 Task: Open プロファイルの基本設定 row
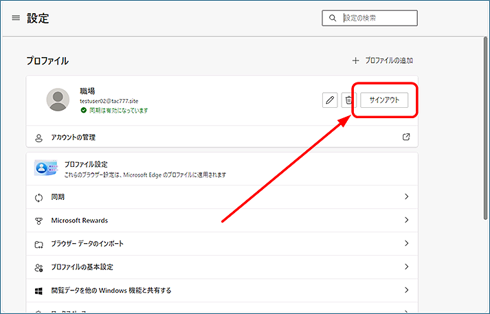click(x=222, y=267)
